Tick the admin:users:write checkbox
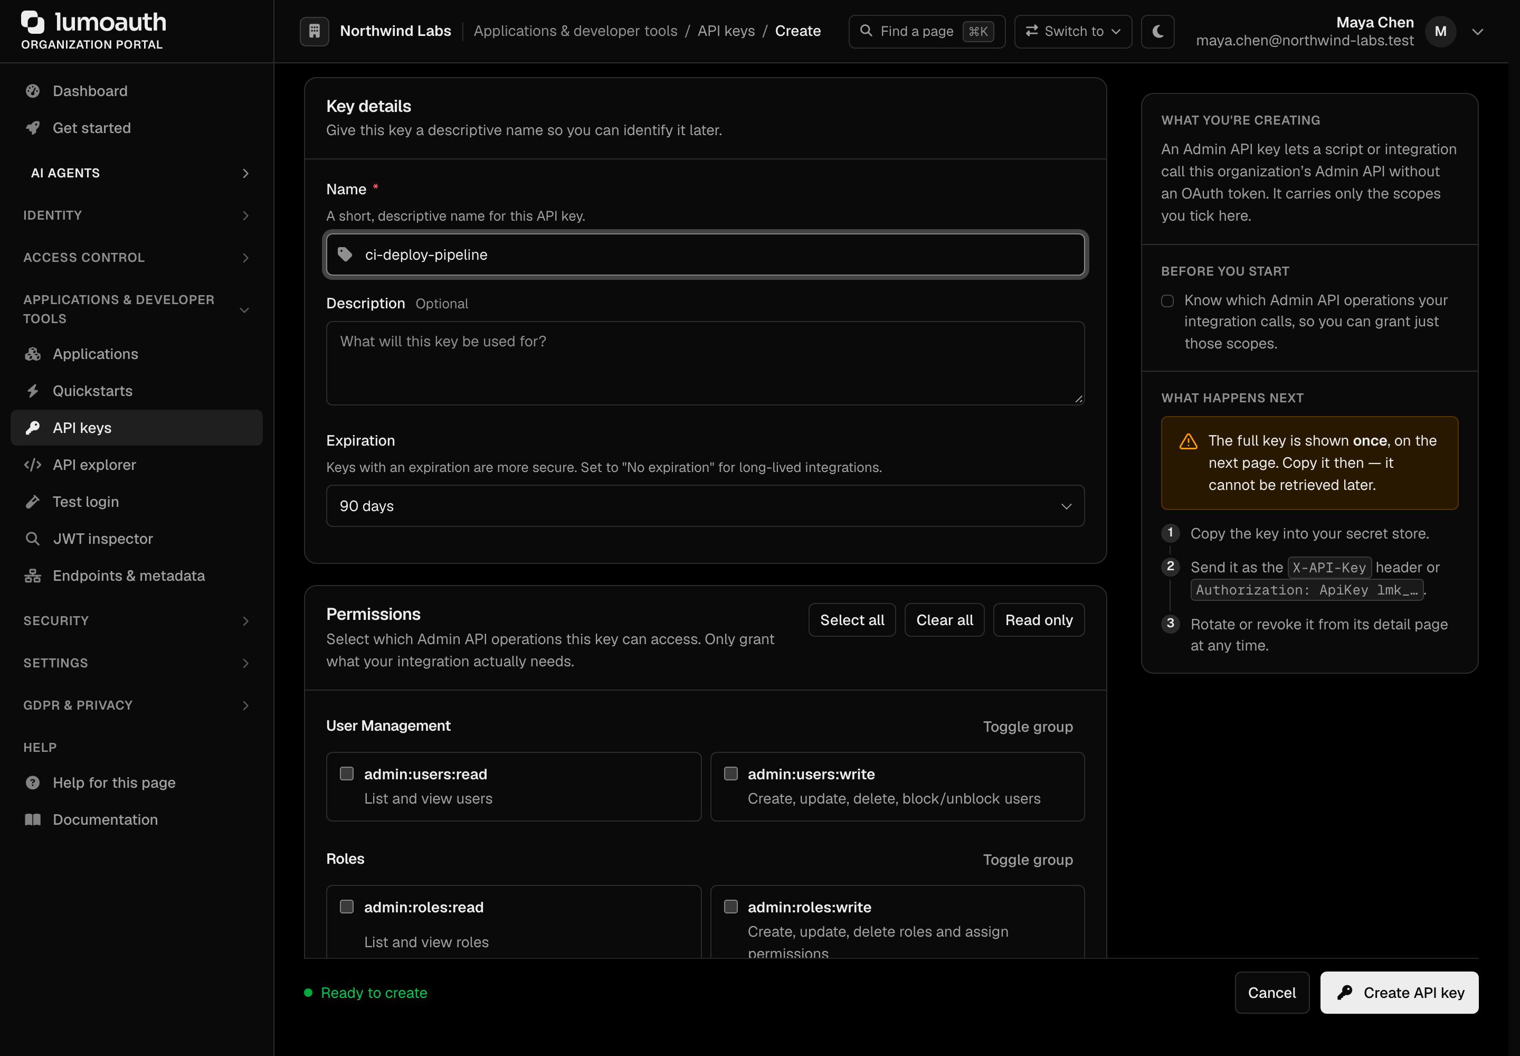The height and width of the screenshot is (1056, 1520). 731,774
